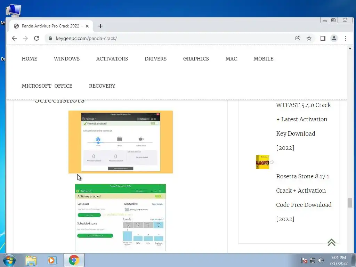The image size is (356, 267).
Task: Open Windows Explorer from taskbar
Action: coord(31,260)
